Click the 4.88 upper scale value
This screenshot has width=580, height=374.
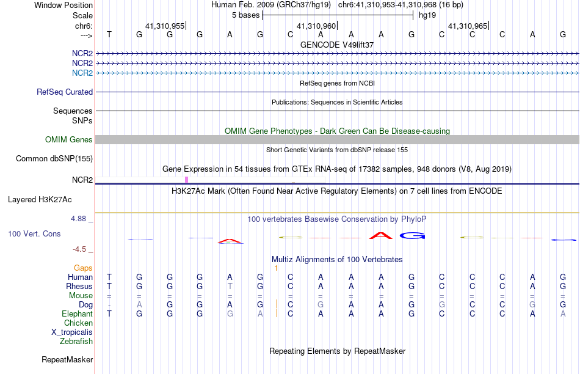(78, 219)
